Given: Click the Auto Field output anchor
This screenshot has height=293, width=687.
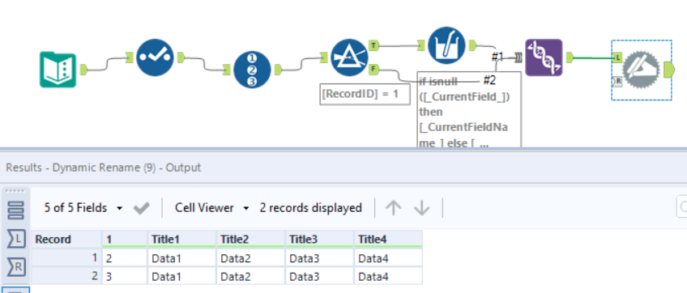Looking at the screenshot, I should [x=181, y=57].
